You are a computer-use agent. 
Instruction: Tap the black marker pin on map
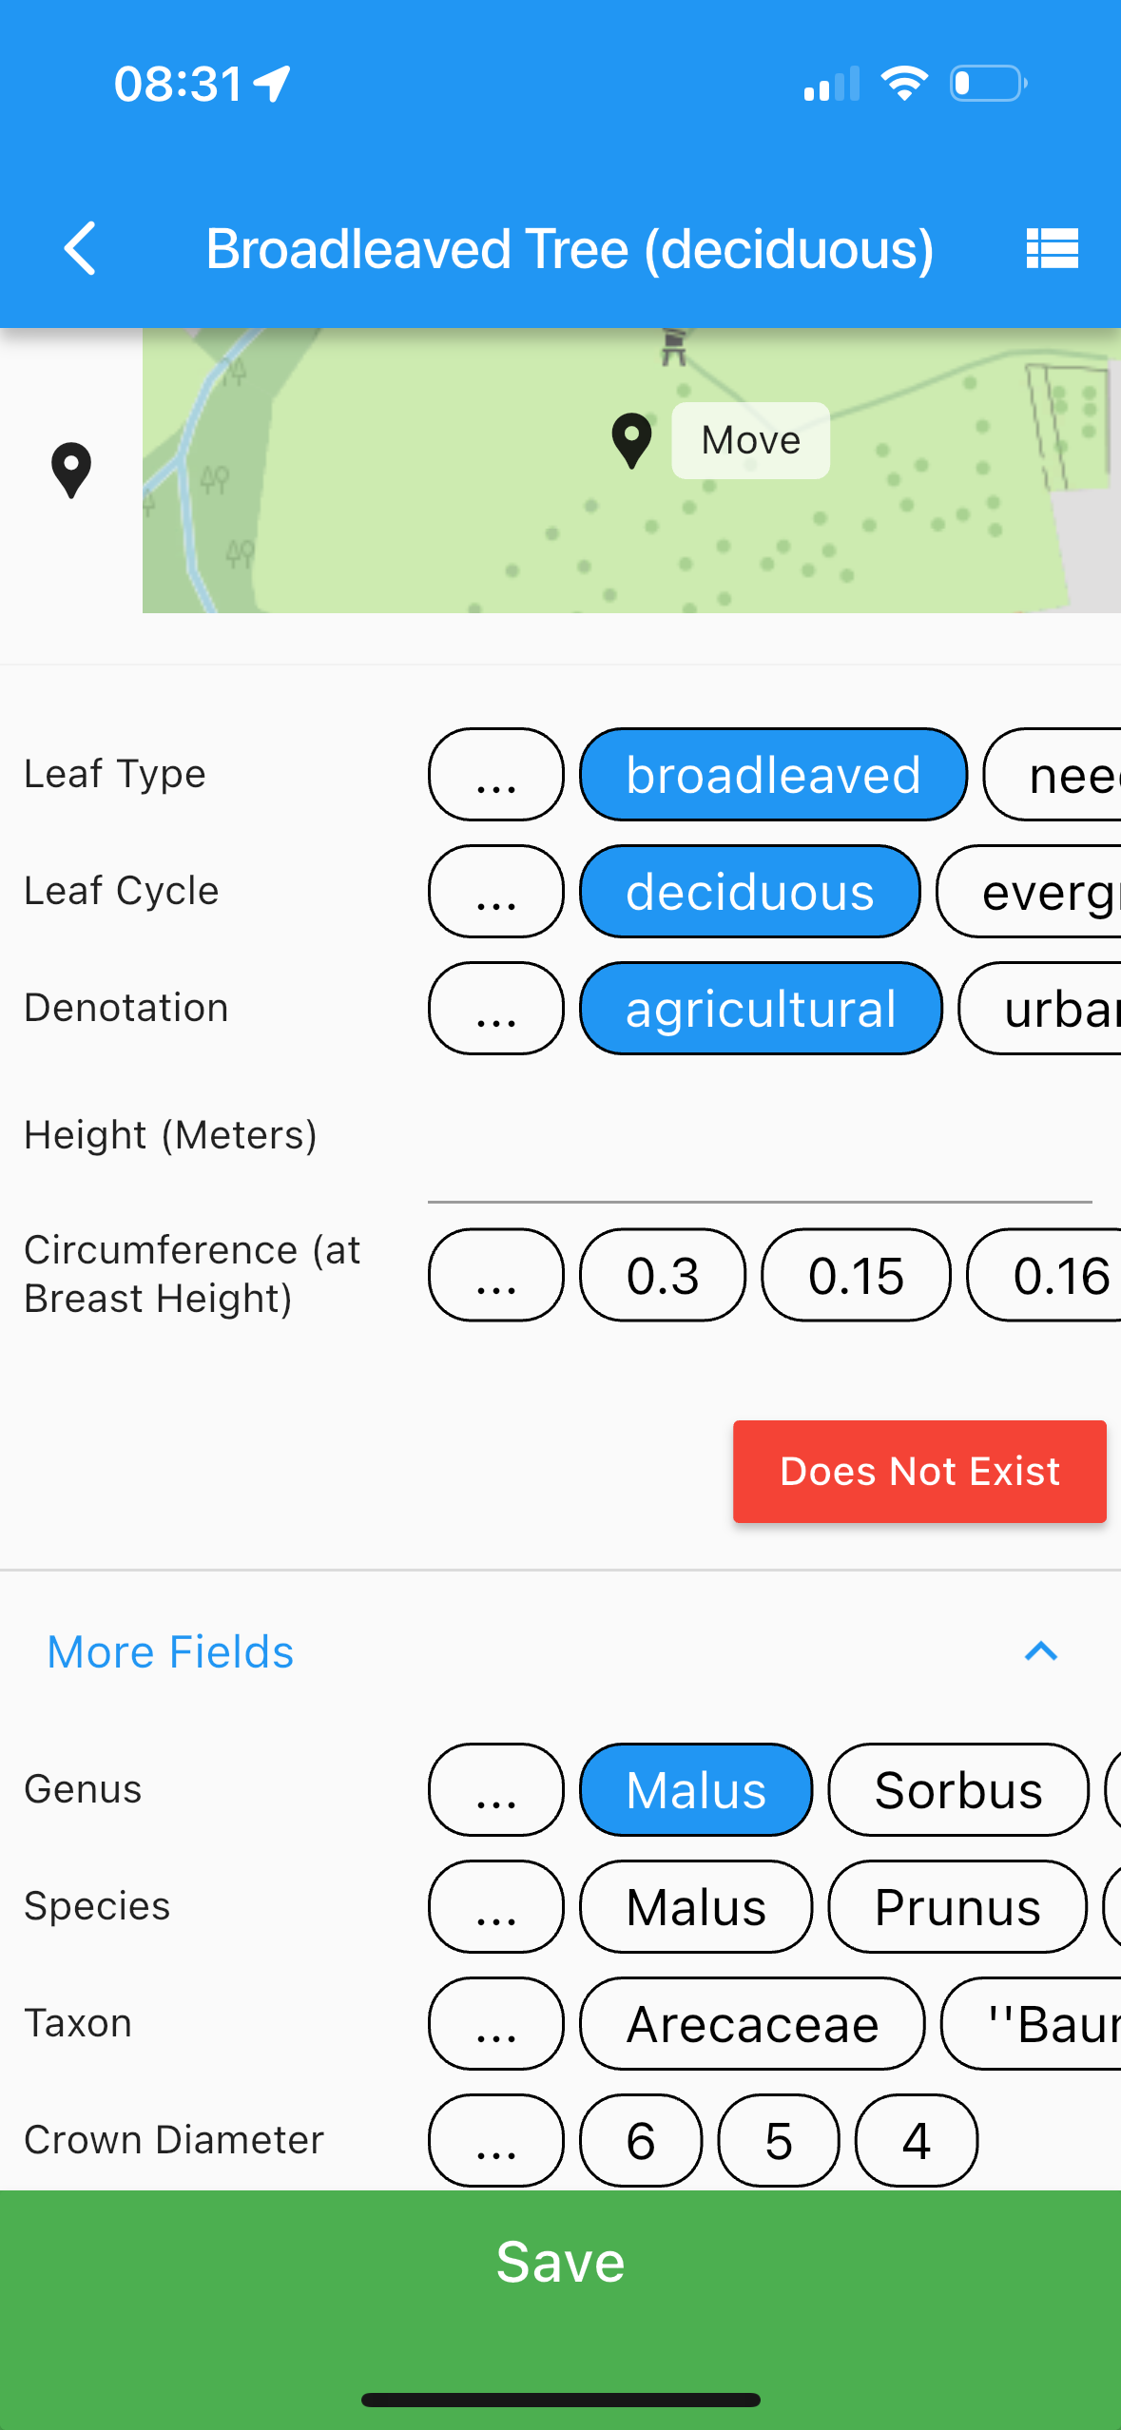[631, 441]
